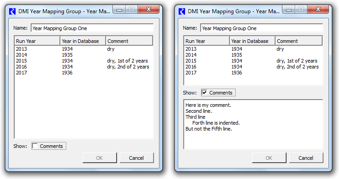This screenshot has height=179, width=339.
Task: Click Comment column header in right window
Action: [x=299, y=41]
